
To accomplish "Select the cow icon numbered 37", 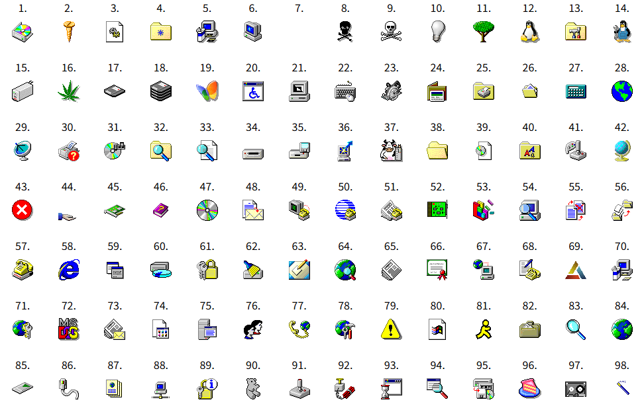I will pos(391,151).
